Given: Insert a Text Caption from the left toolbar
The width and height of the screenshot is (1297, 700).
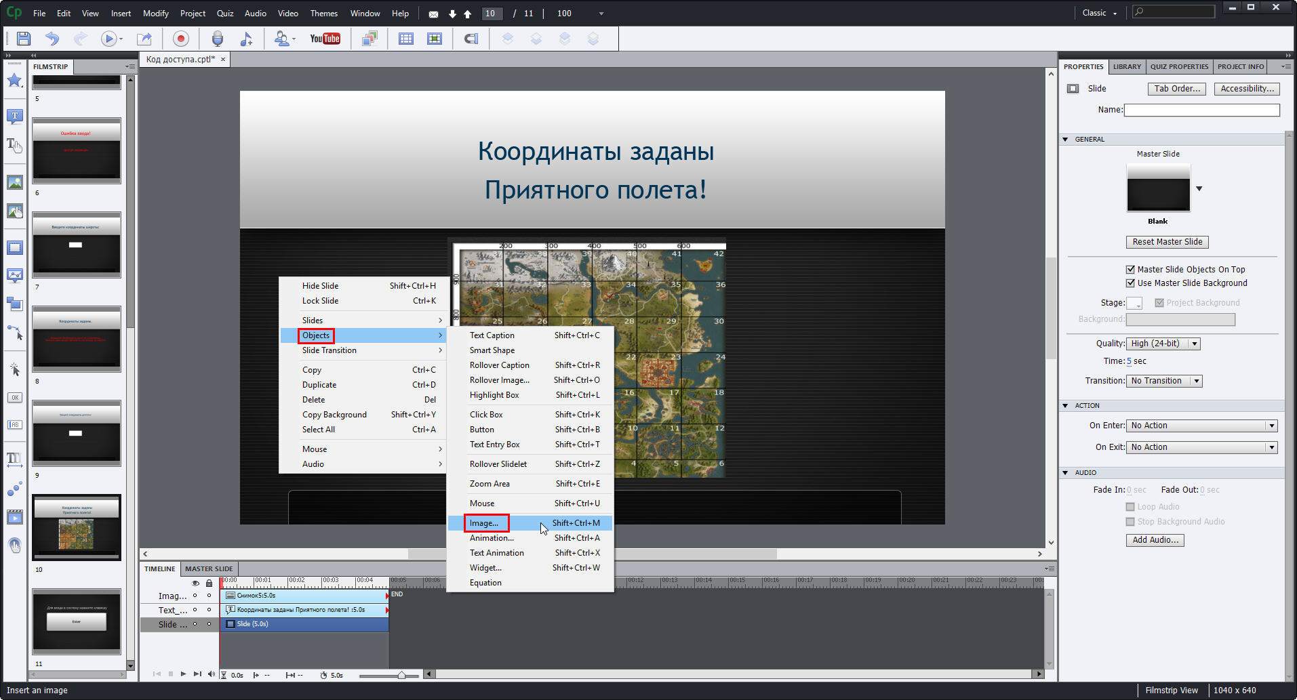Looking at the screenshot, I should [14, 116].
